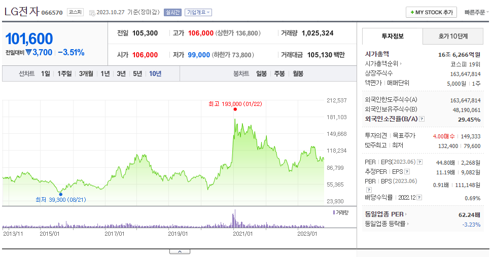Click 코스피 19위 rank value
Image resolution: width=492 pixels, height=257 pixels.
(x=465, y=64)
